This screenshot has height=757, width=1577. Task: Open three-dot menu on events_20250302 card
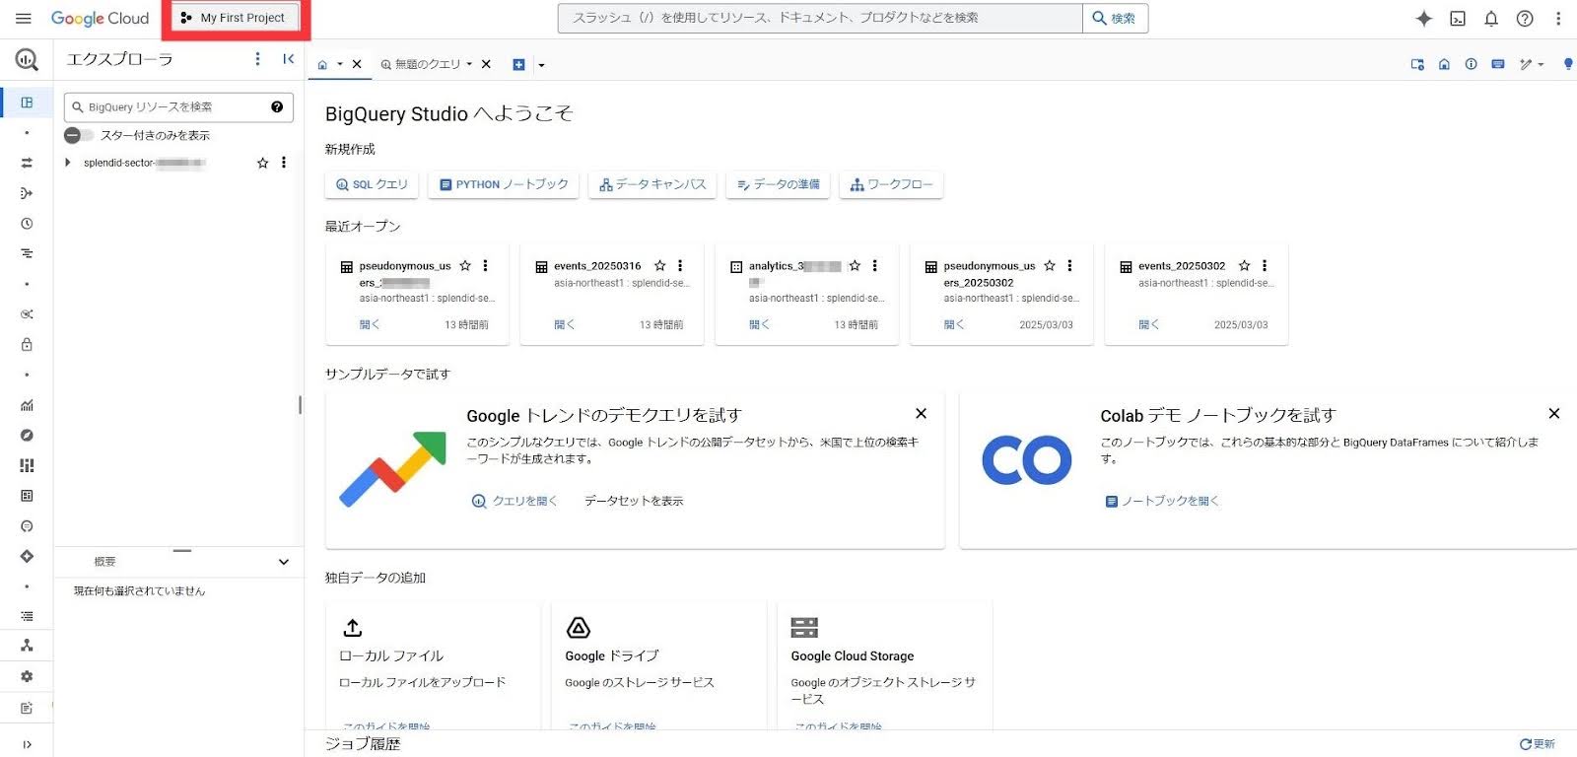pyautogui.click(x=1265, y=265)
